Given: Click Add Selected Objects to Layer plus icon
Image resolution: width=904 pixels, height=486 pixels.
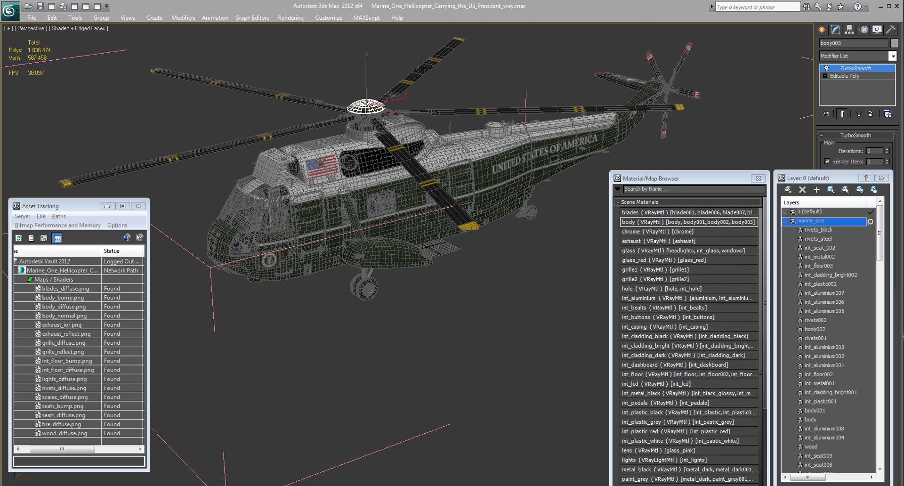Looking at the screenshot, I should pyautogui.click(x=816, y=190).
